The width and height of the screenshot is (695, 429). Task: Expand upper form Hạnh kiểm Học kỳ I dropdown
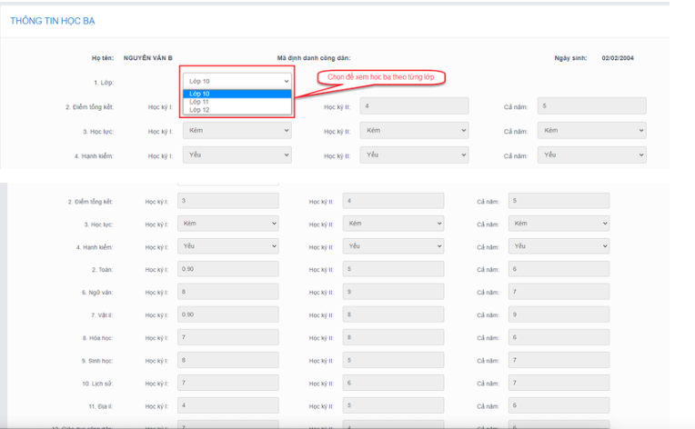pos(237,155)
